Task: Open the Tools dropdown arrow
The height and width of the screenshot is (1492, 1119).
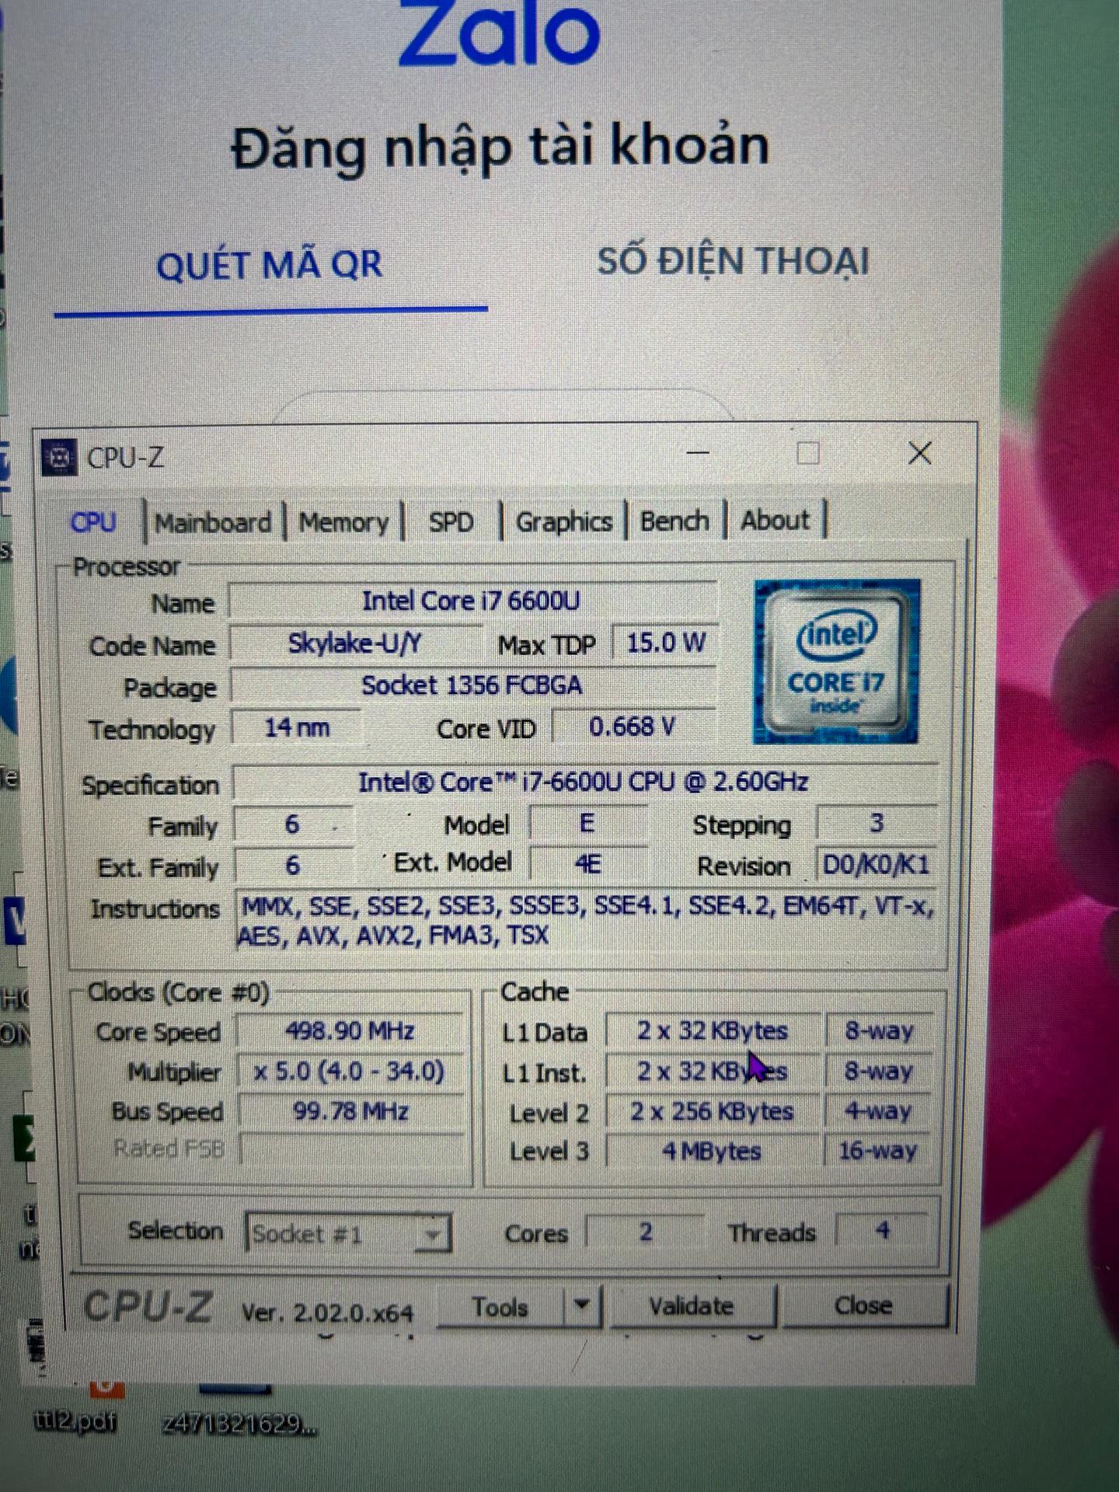Action: coord(581,1305)
